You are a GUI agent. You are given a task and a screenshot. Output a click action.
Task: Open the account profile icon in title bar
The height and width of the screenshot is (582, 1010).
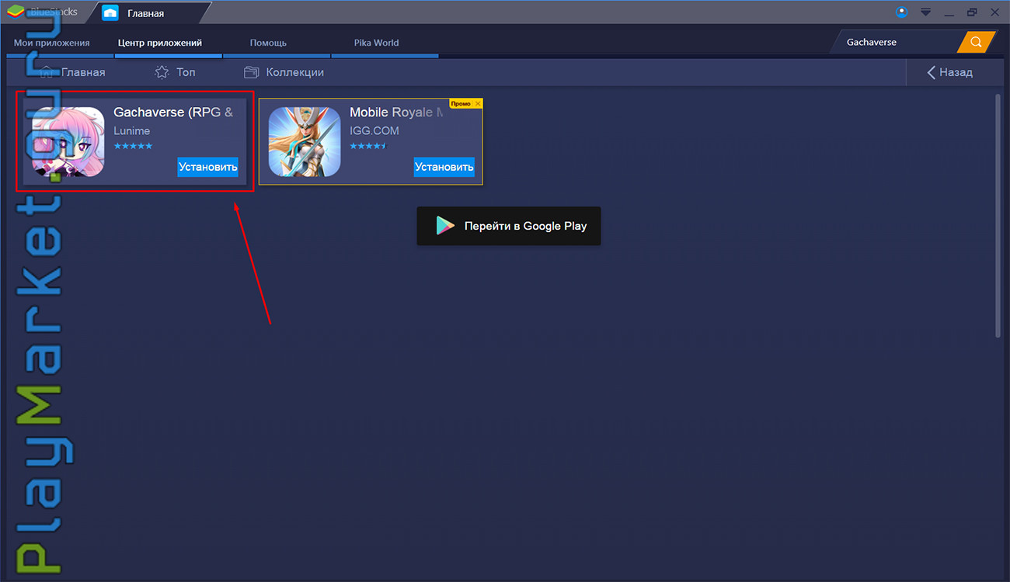[901, 12]
